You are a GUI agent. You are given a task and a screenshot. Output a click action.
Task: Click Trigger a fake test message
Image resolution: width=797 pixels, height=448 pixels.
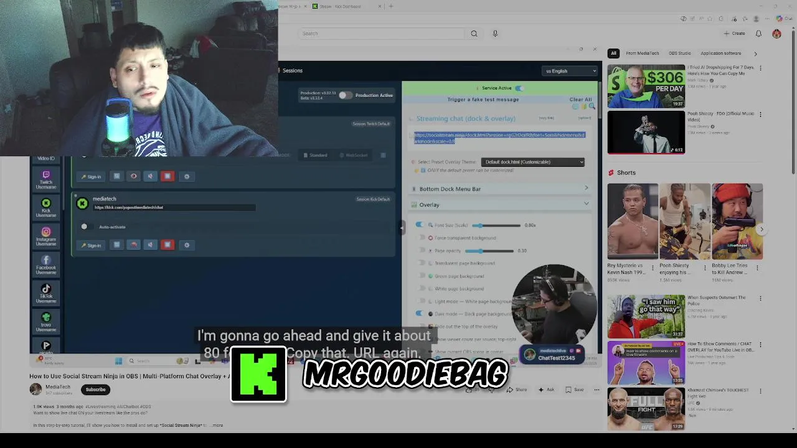(x=483, y=100)
